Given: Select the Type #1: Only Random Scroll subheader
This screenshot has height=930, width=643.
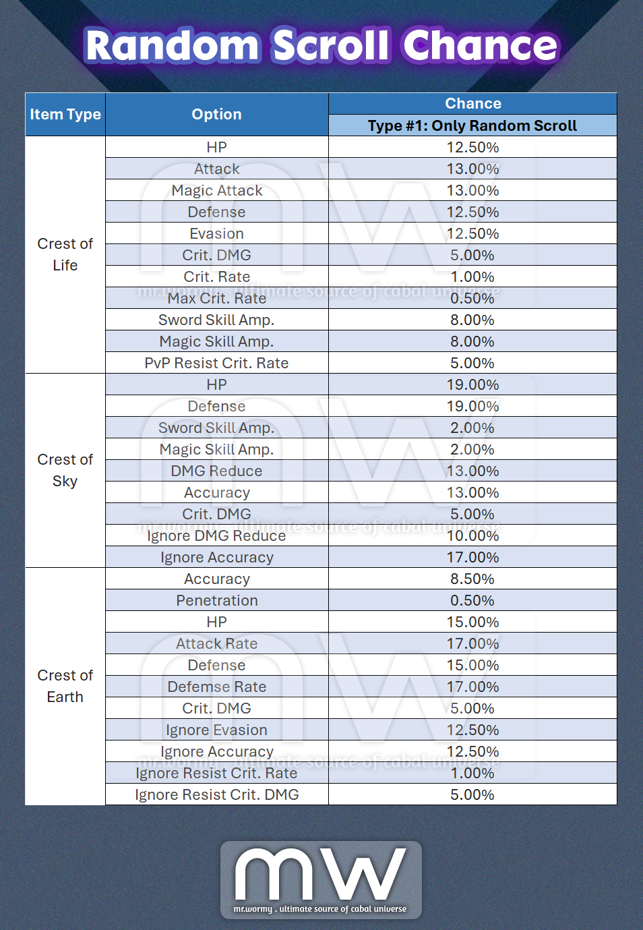Looking at the screenshot, I should [x=472, y=125].
